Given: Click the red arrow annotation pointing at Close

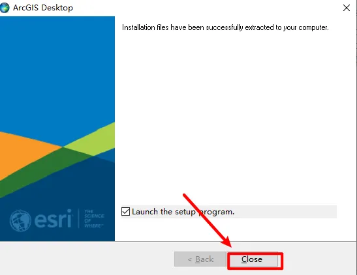Looking at the screenshot, I should (x=207, y=220).
